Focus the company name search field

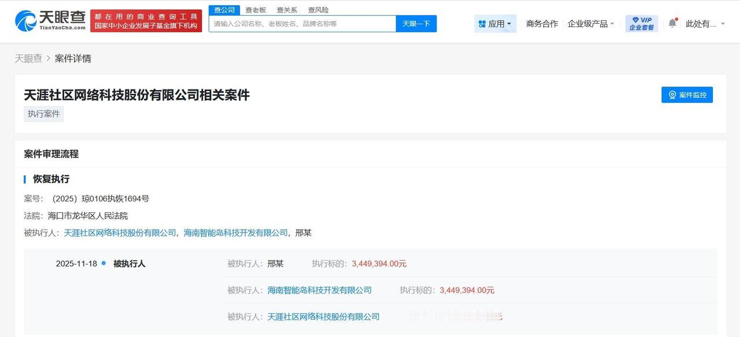pyautogui.click(x=302, y=24)
